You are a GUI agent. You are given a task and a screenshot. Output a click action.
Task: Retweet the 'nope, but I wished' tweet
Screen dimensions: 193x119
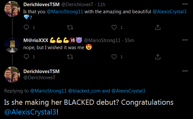(70, 57)
